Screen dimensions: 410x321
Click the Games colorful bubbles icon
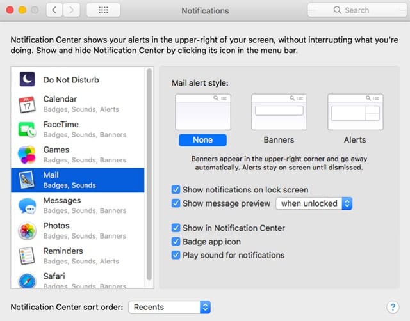[27, 155]
